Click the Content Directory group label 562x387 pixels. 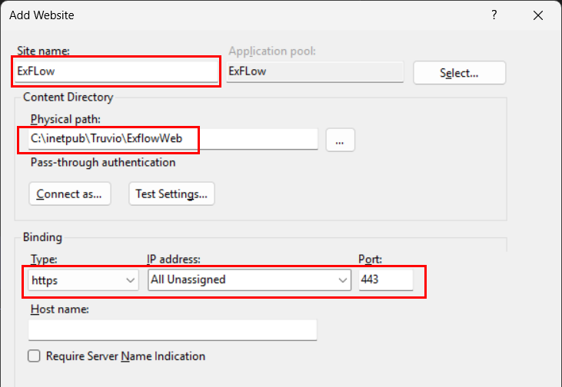[x=68, y=97]
